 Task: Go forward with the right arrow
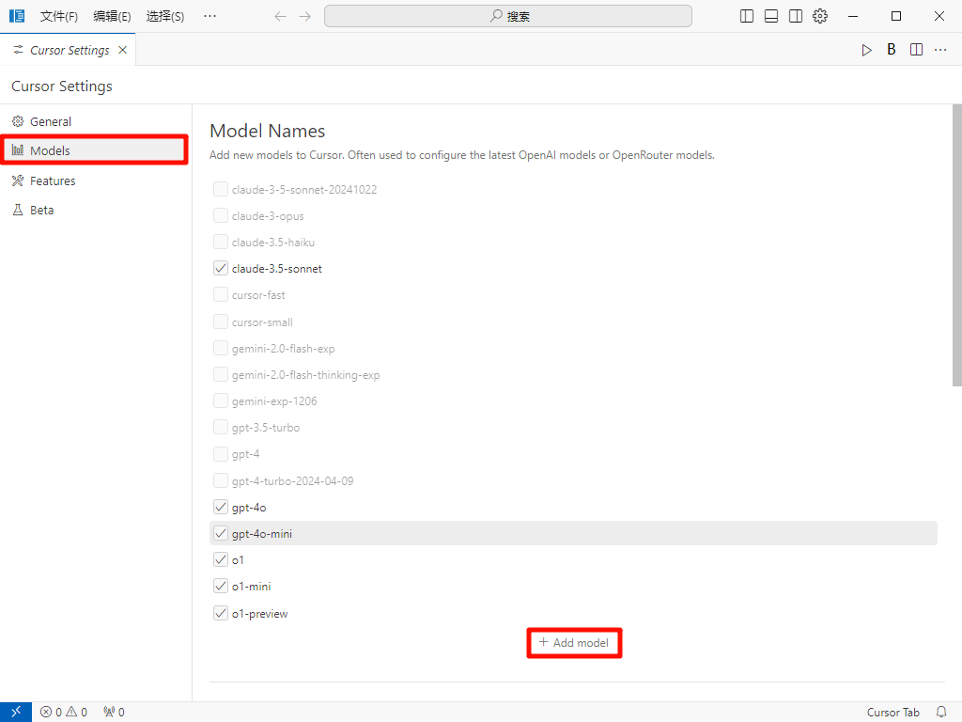click(305, 17)
